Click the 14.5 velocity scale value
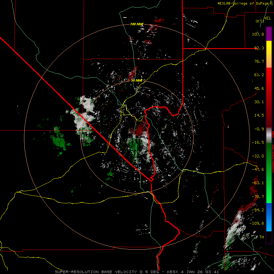 click(x=259, y=115)
